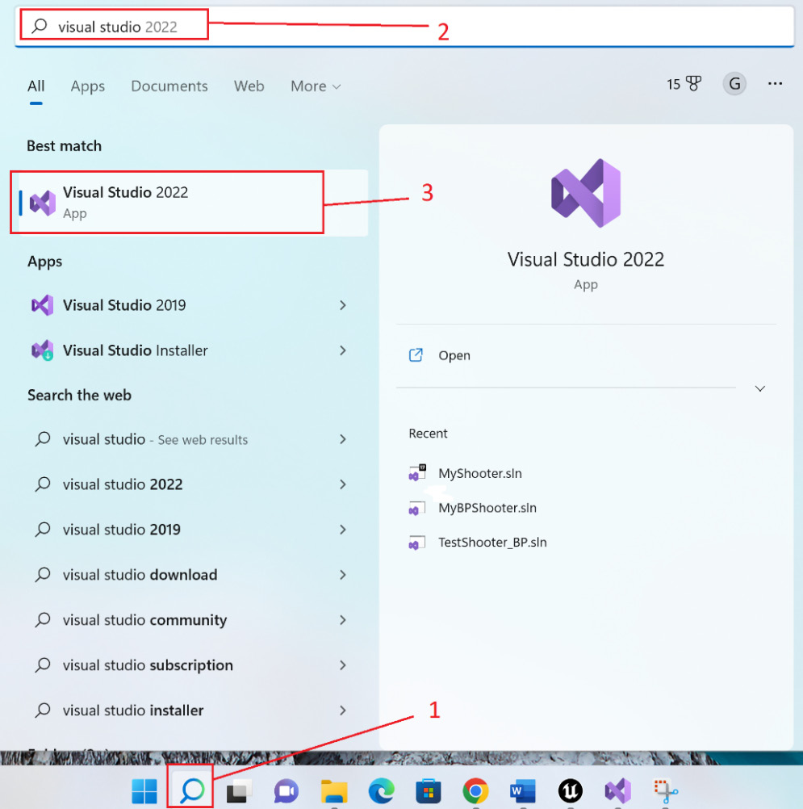803x809 pixels.
Task: Expand arrow for 'visual studio' web results
Action: pos(343,439)
